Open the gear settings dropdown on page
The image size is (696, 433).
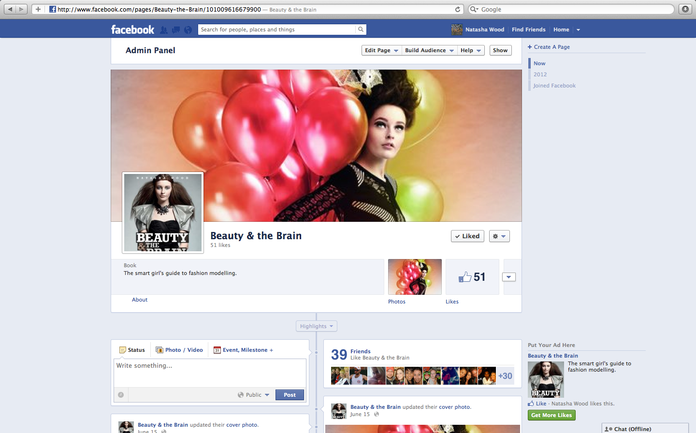499,236
